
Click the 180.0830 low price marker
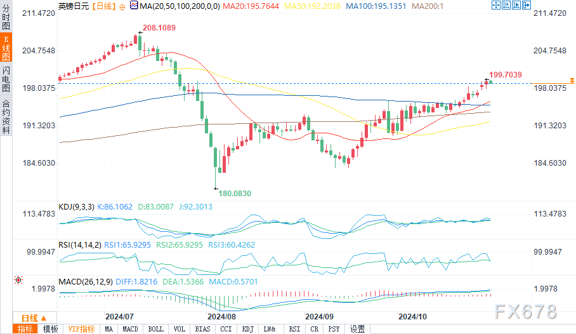233,193
